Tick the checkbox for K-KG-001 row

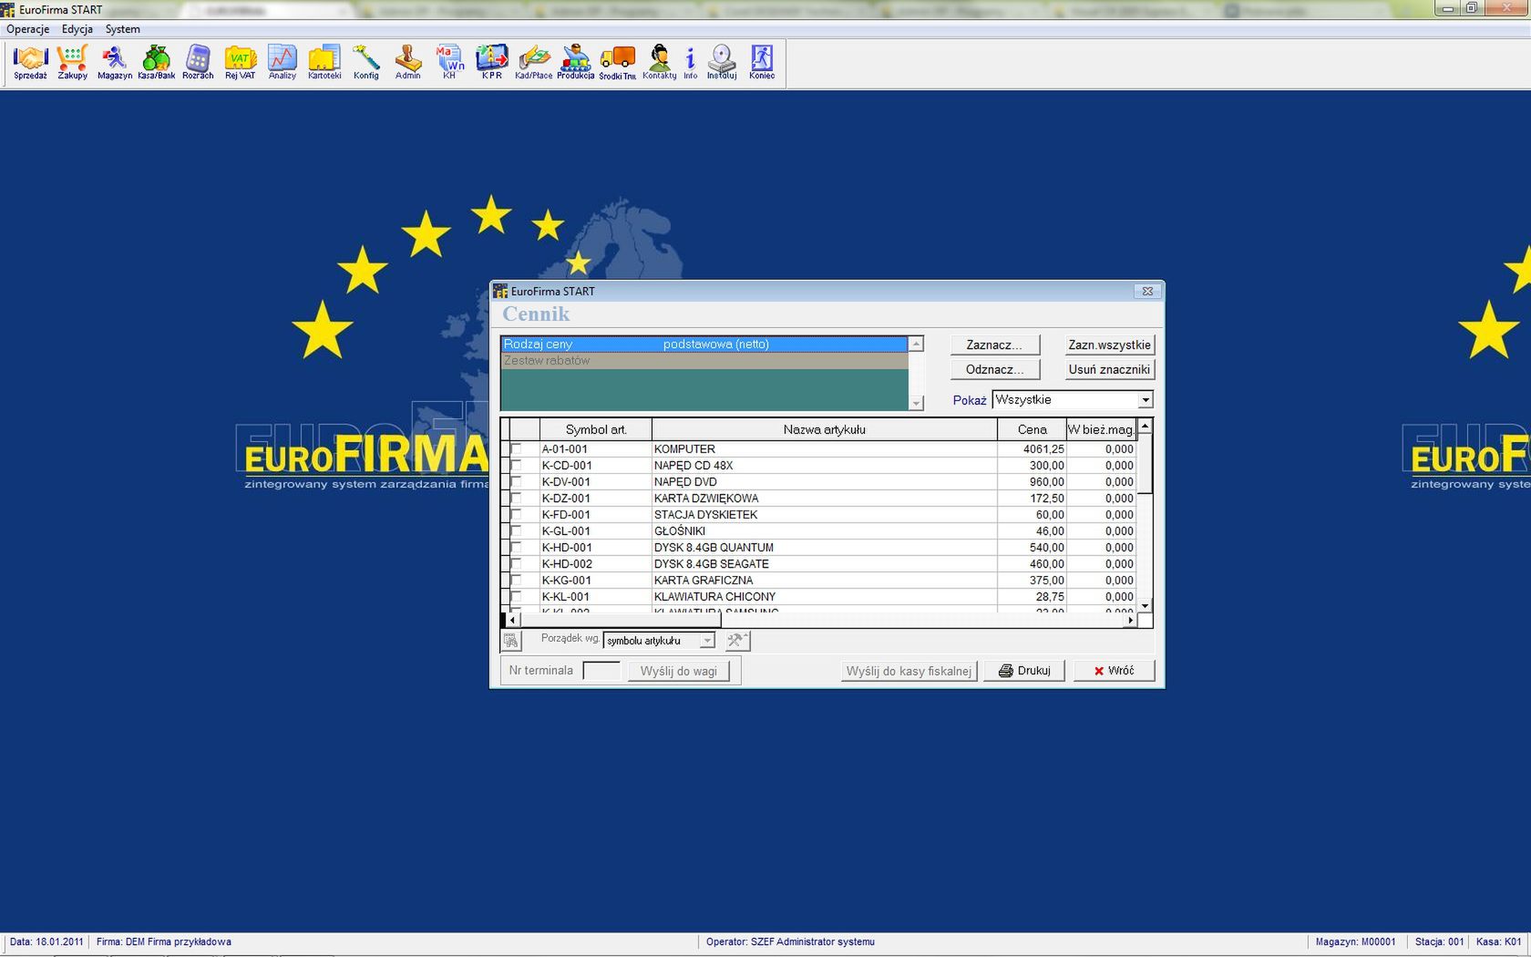[516, 580]
